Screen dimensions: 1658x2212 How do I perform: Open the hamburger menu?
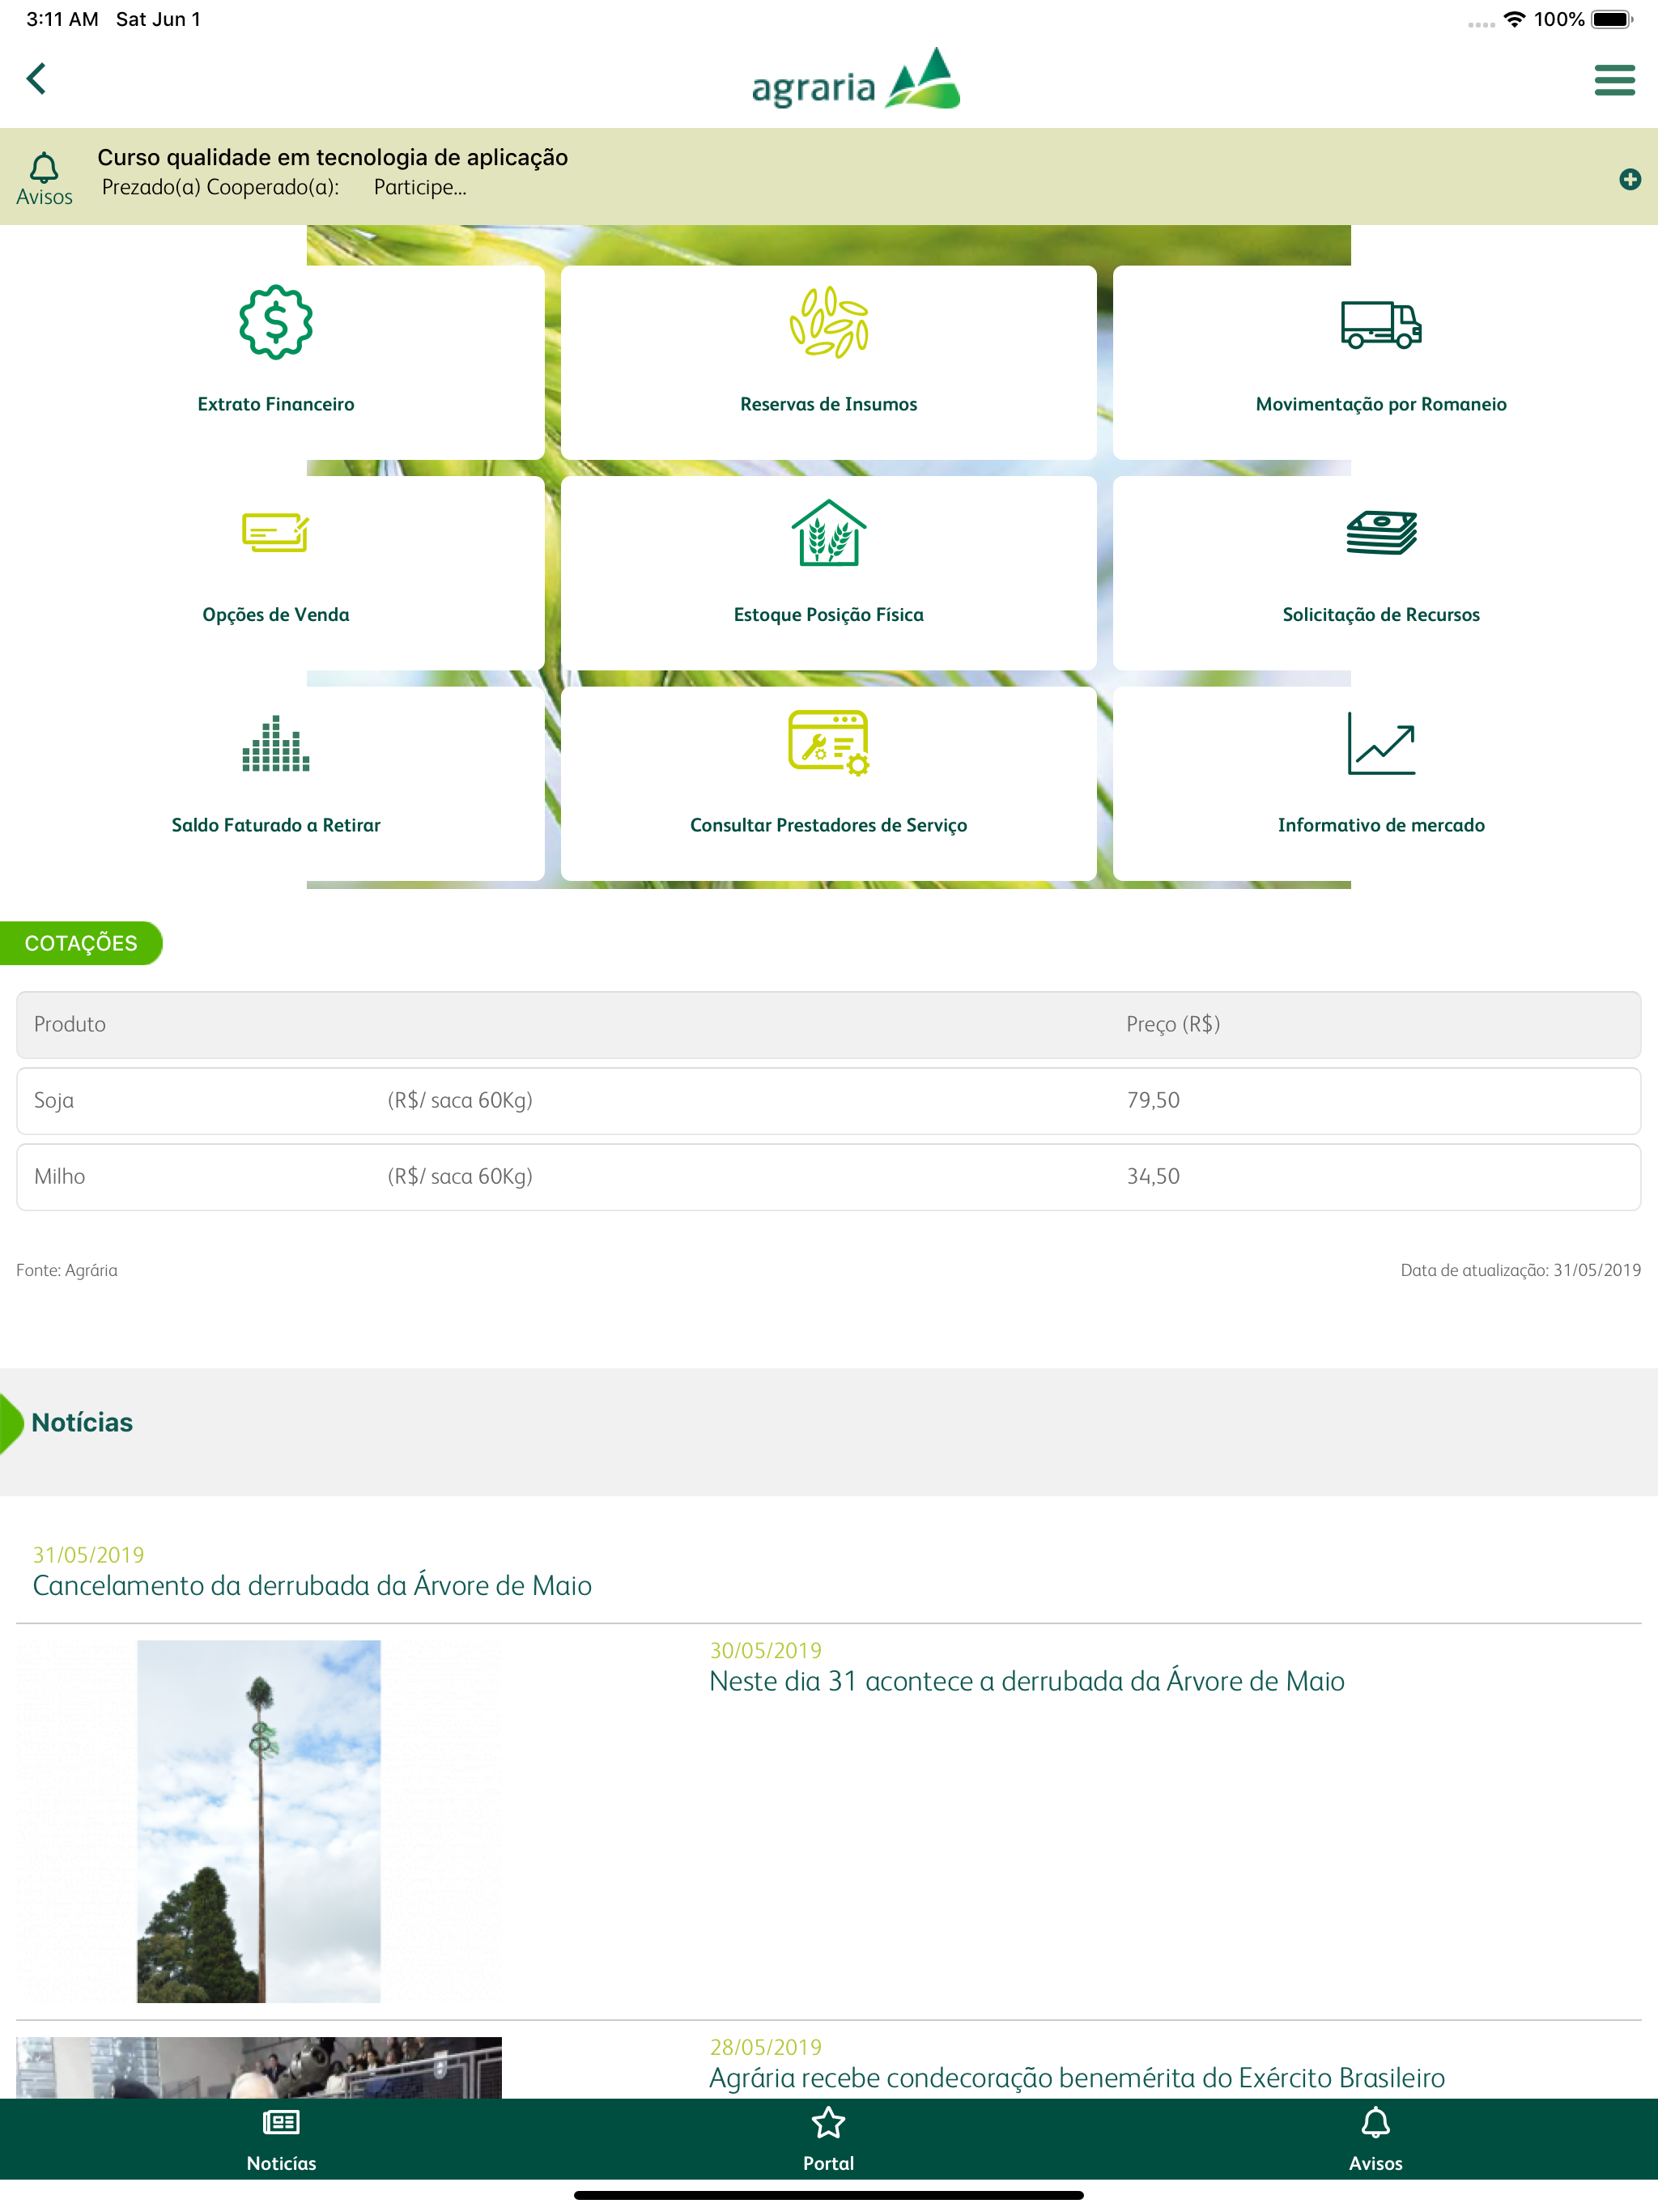coord(1614,80)
